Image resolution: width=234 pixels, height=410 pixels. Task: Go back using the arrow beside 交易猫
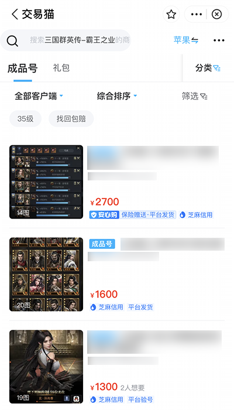click(x=15, y=14)
